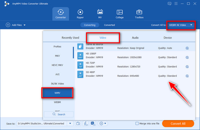This screenshot has width=200, height=130.
Task: Click 'Quality: Standard' in SD 480P row
Action: click(x=167, y=76)
